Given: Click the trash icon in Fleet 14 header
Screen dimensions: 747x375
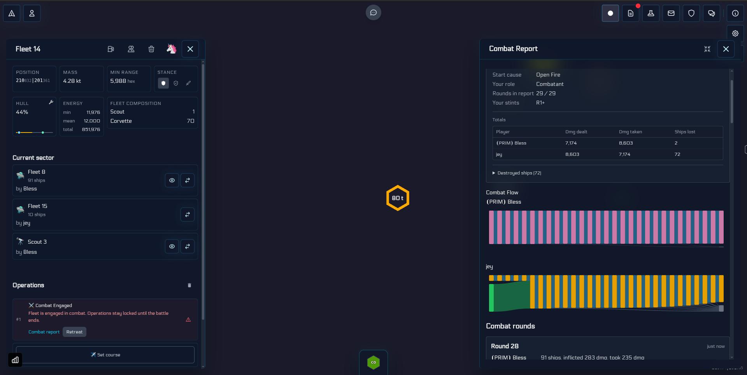Looking at the screenshot, I should tap(151, 49).
